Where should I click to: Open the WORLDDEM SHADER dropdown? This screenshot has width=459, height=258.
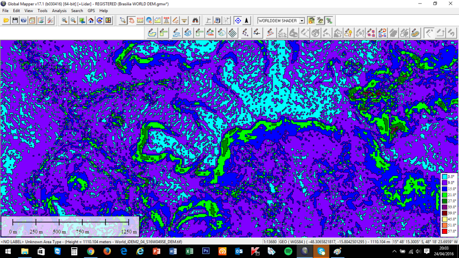click(x=302, y=21)
